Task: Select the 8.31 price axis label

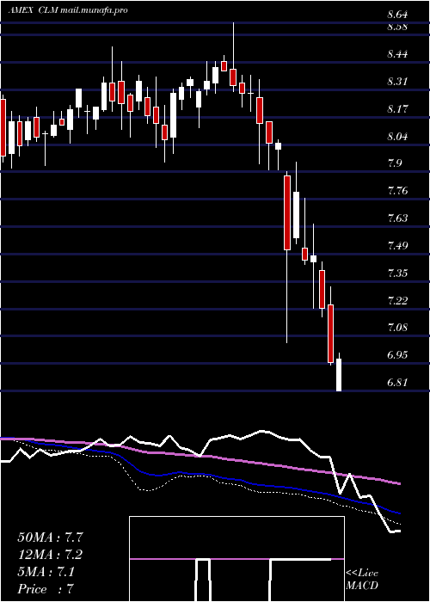Action: pos(397,82)
